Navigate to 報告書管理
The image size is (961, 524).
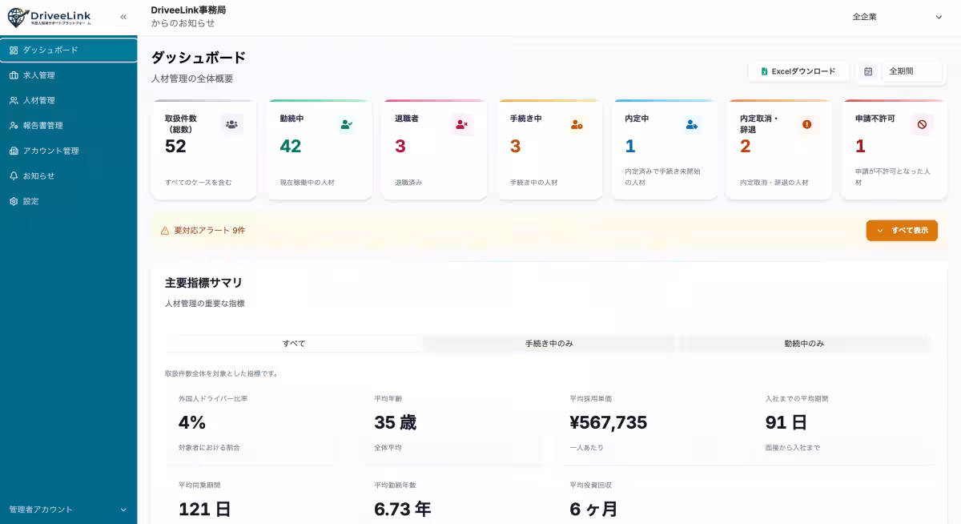point(69,126)
